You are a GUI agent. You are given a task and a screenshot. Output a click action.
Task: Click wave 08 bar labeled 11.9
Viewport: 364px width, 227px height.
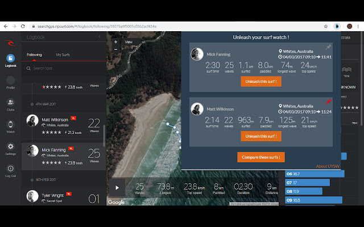pos(304,191)
